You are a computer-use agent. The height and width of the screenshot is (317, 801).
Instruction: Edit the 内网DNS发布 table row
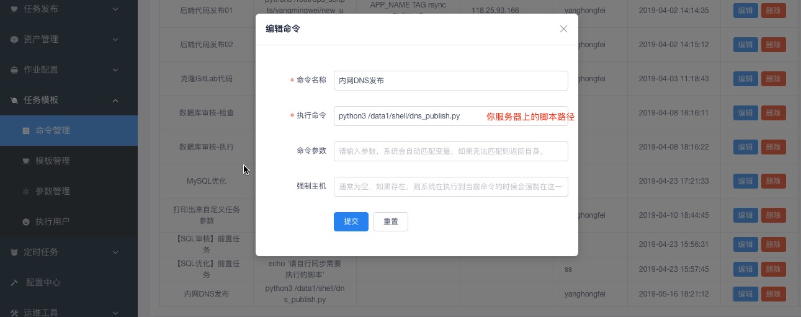tap(746, 294)
